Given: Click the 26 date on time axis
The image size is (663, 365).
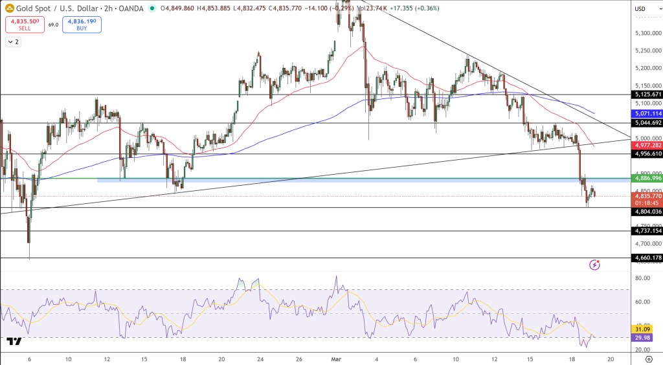Looking at the screenshot, I should click(x=299, y=360).
